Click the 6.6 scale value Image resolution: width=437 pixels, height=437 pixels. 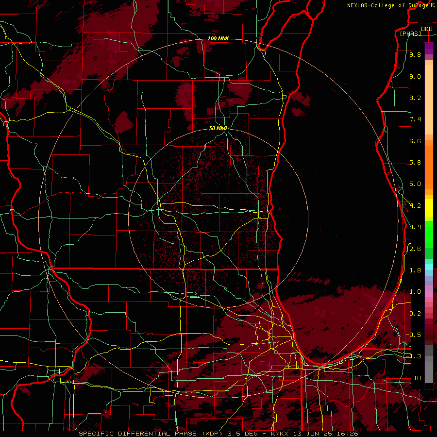tap(415, 141)
